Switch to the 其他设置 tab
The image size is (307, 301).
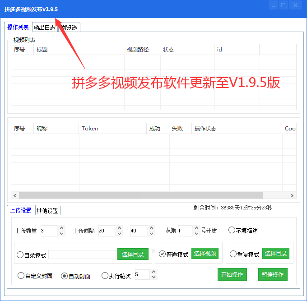(x=47, y=211)
